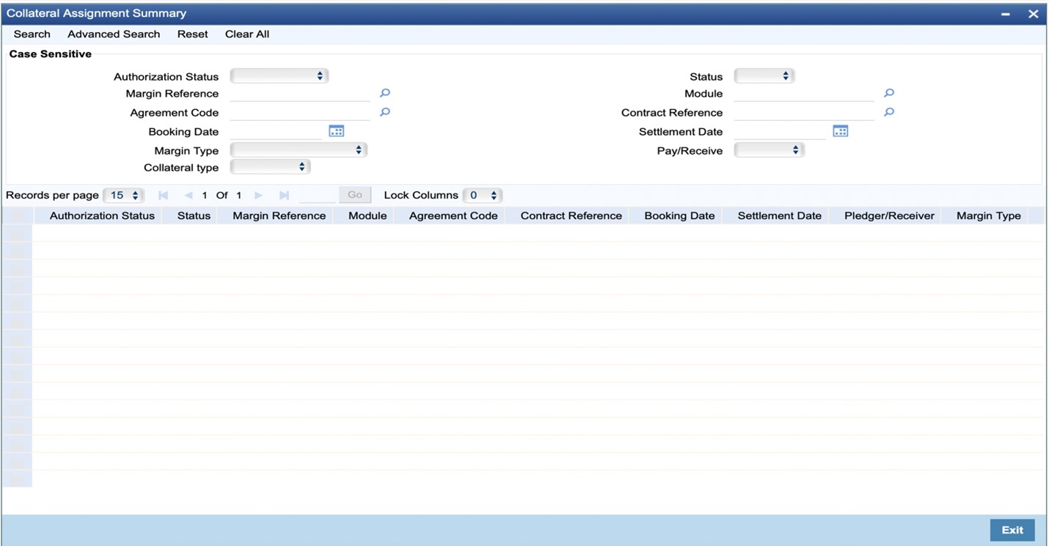
Task: Click the Go page button
Action: 355,195
